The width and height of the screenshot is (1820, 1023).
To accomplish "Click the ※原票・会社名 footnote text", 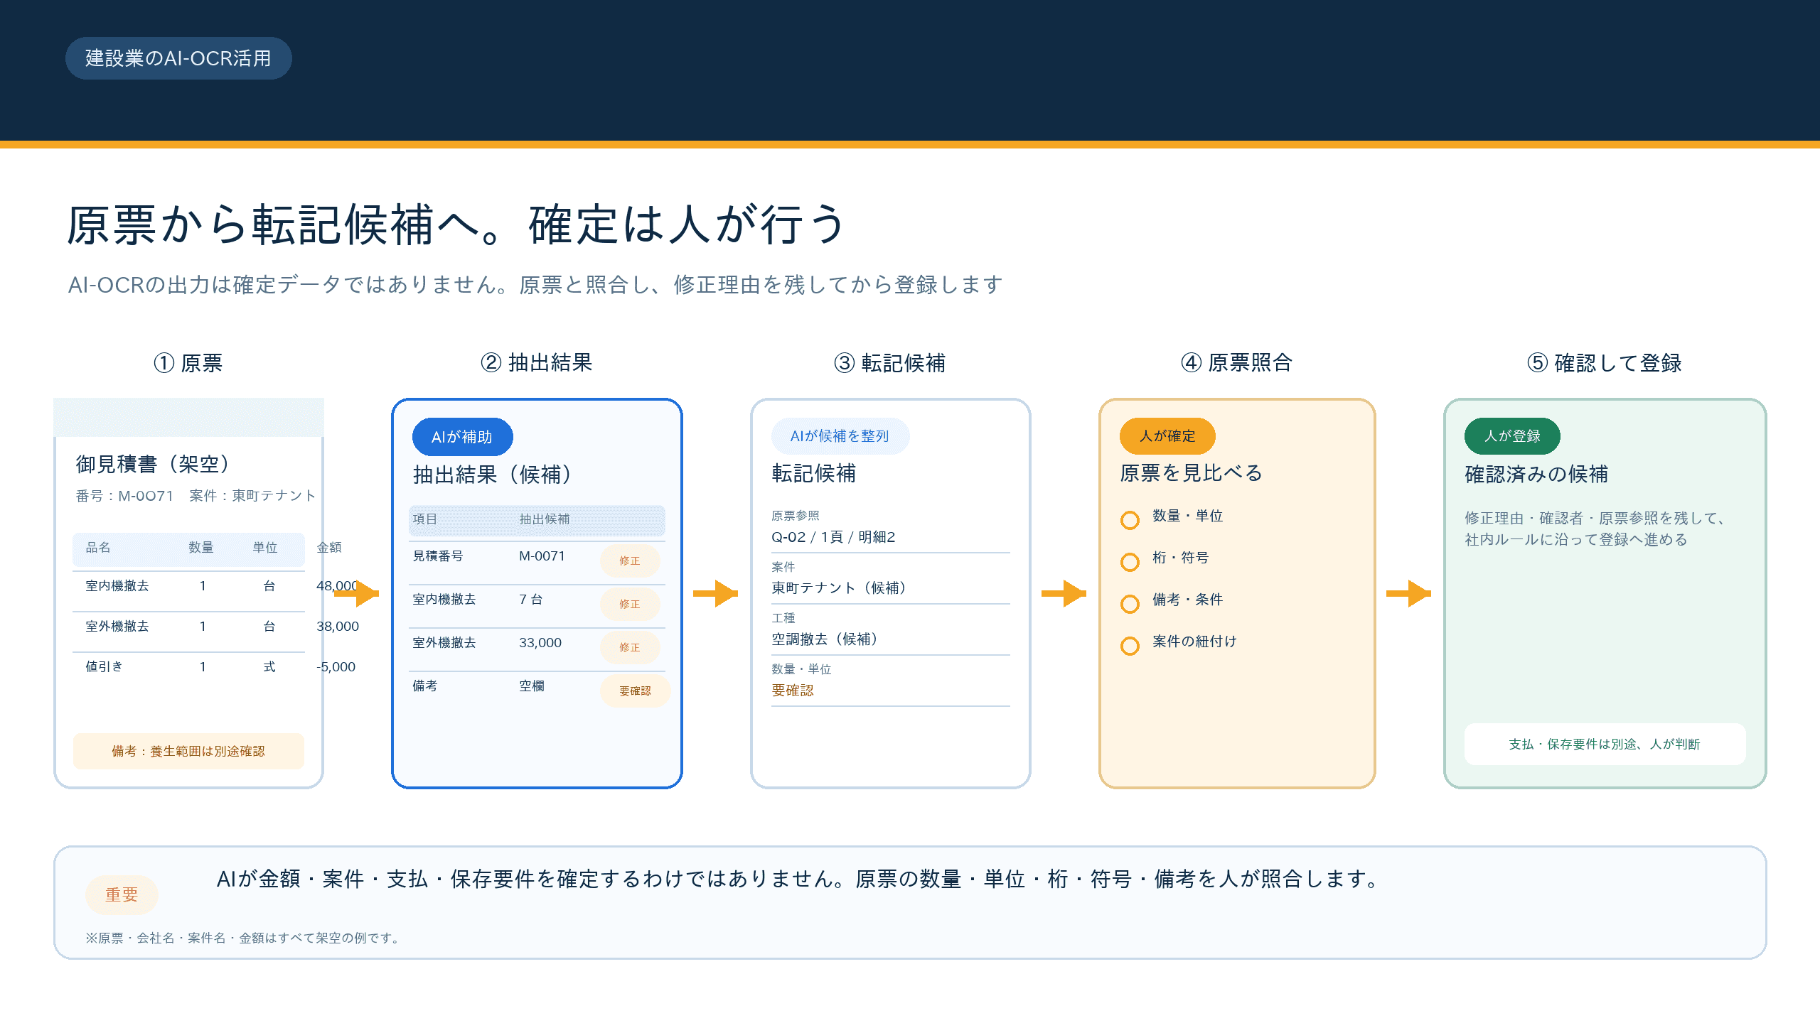I will [x=243, y=938].
